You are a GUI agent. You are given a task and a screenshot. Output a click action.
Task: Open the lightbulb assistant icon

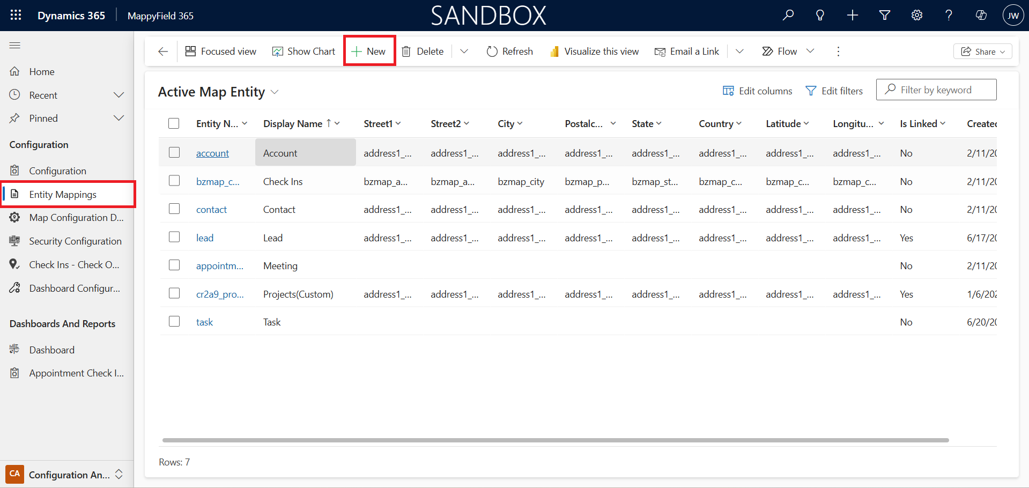click(x=820, y=16)
